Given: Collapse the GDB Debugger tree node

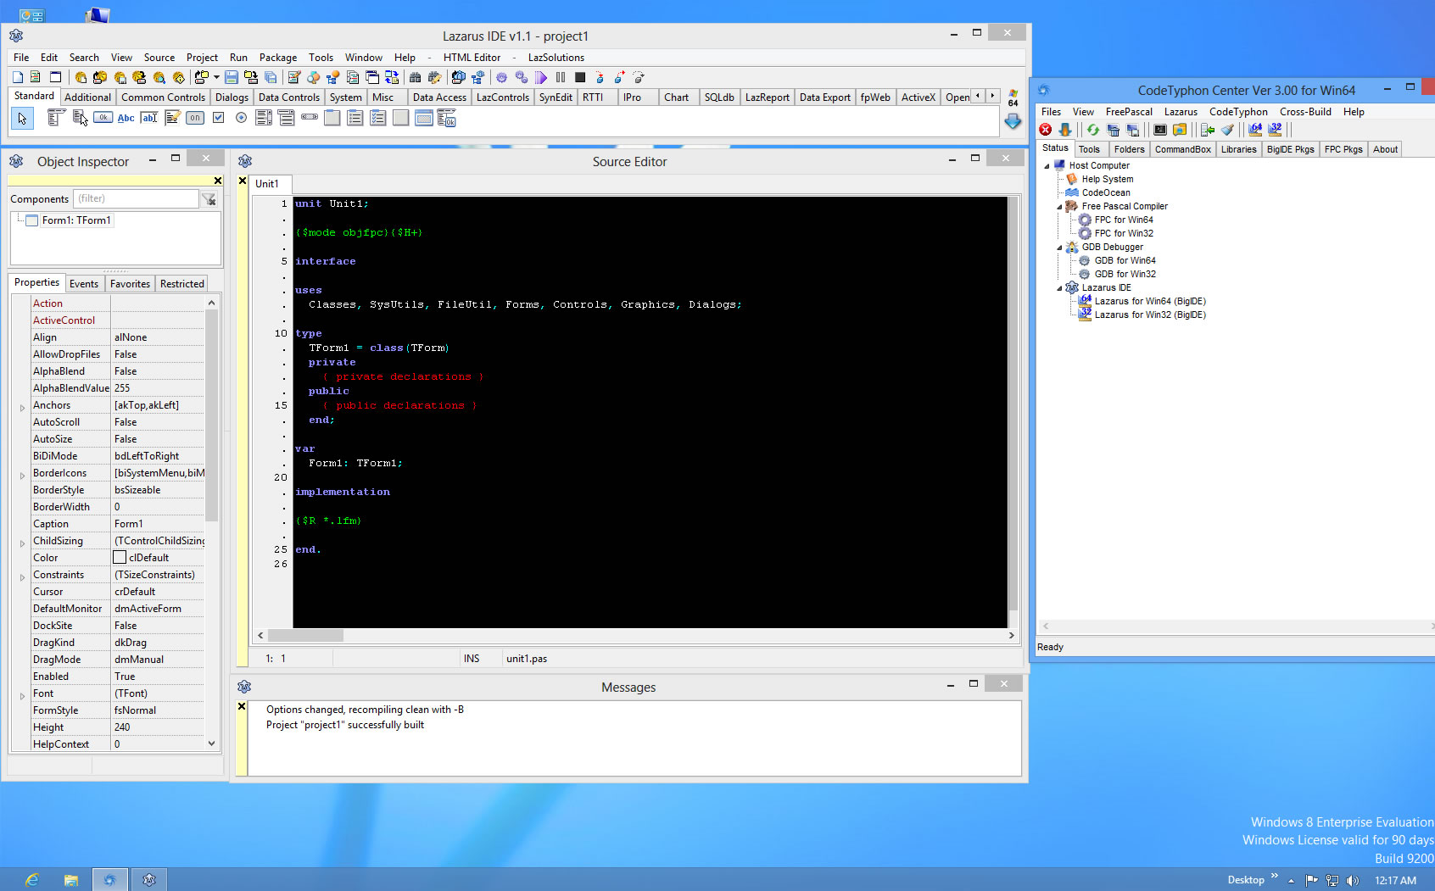Looking at the screenshot, I should (1059, 248).
